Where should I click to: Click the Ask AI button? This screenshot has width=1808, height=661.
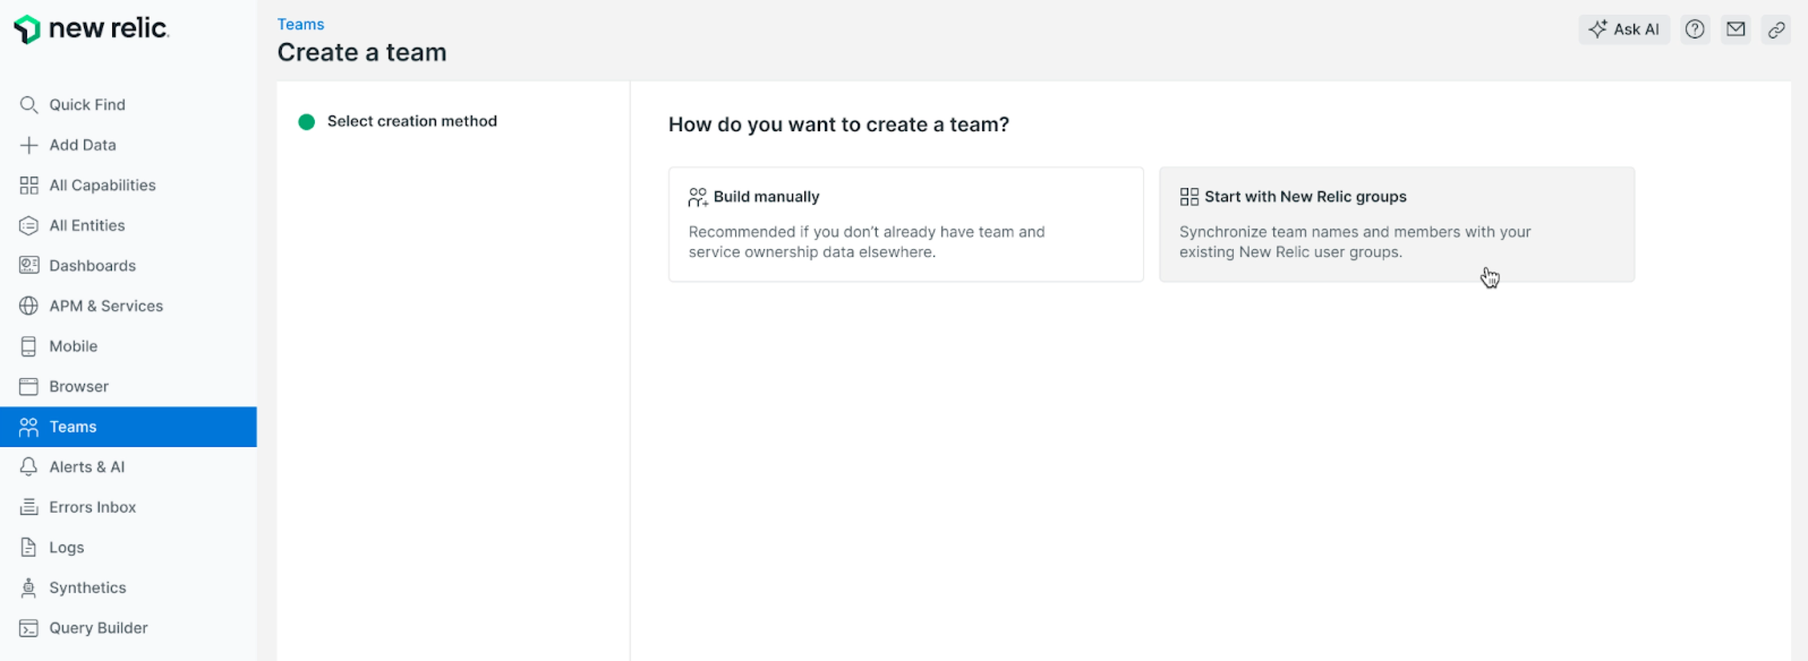click(x=1623, y=29)
